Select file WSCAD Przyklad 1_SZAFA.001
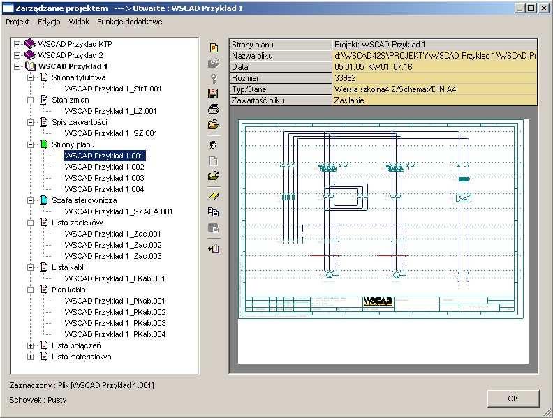 click(x=119, y=211)
